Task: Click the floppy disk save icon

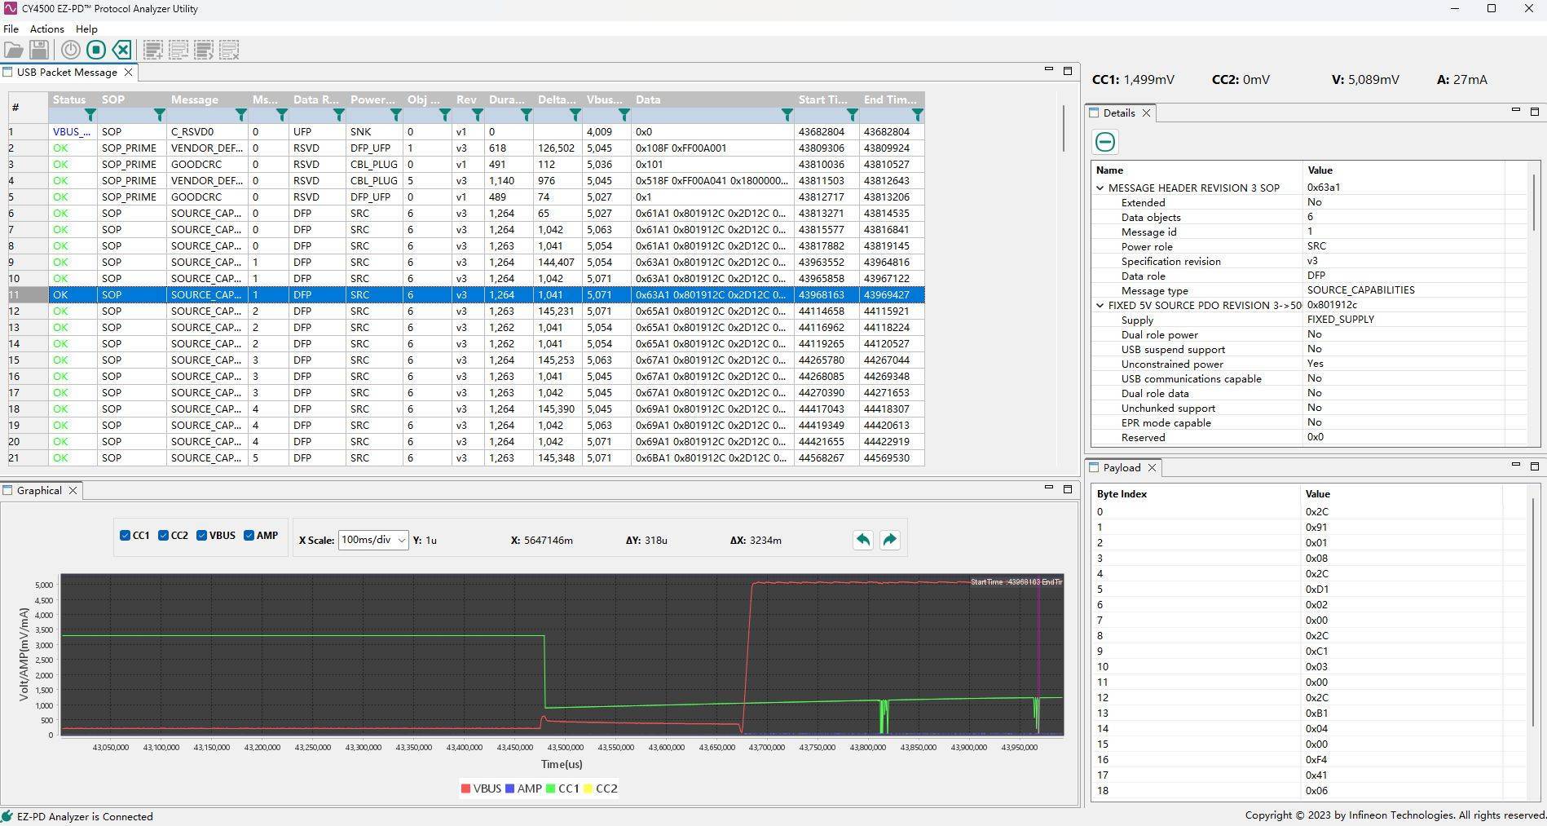Action: tap(39, 51)
